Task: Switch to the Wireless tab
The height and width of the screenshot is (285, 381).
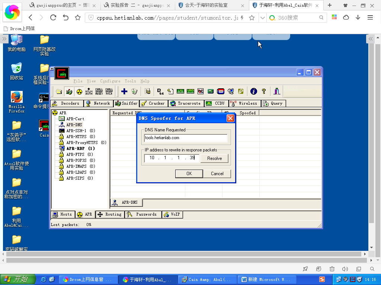Action: (x=245, y=104)
